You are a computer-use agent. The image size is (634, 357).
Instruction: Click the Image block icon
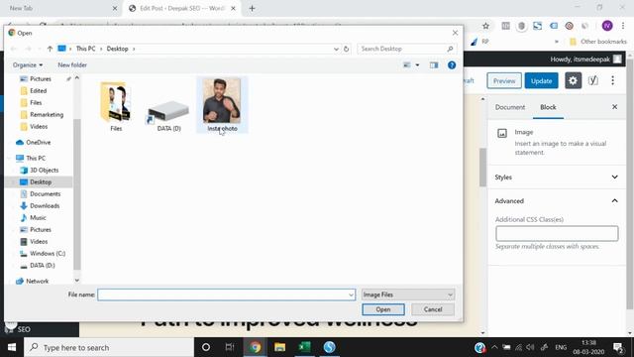pyautogui.click(x=502, y=133)
